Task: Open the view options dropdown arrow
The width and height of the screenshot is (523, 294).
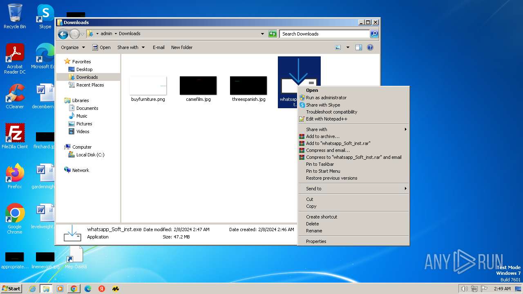Action: point(348,47)
